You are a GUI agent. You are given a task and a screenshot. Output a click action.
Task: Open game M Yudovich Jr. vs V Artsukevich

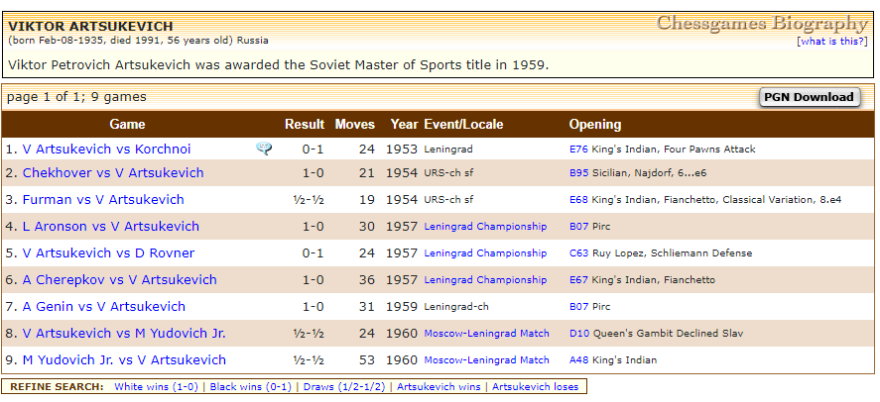[124, 360]
